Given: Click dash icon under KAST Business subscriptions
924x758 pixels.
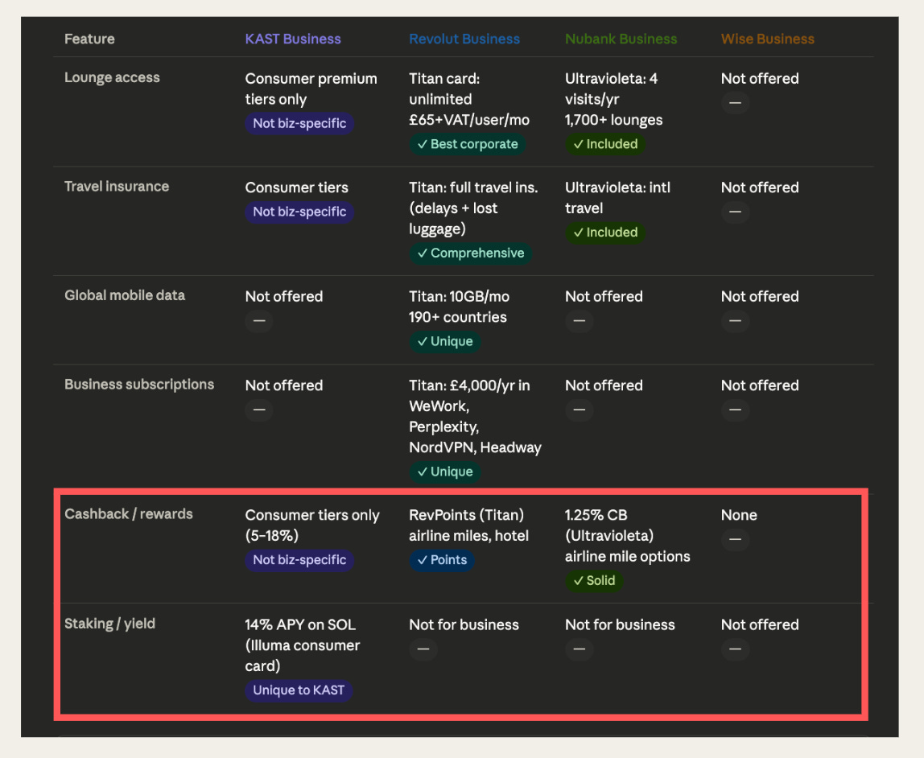Looking at the screenshot, I should (258, 410).
